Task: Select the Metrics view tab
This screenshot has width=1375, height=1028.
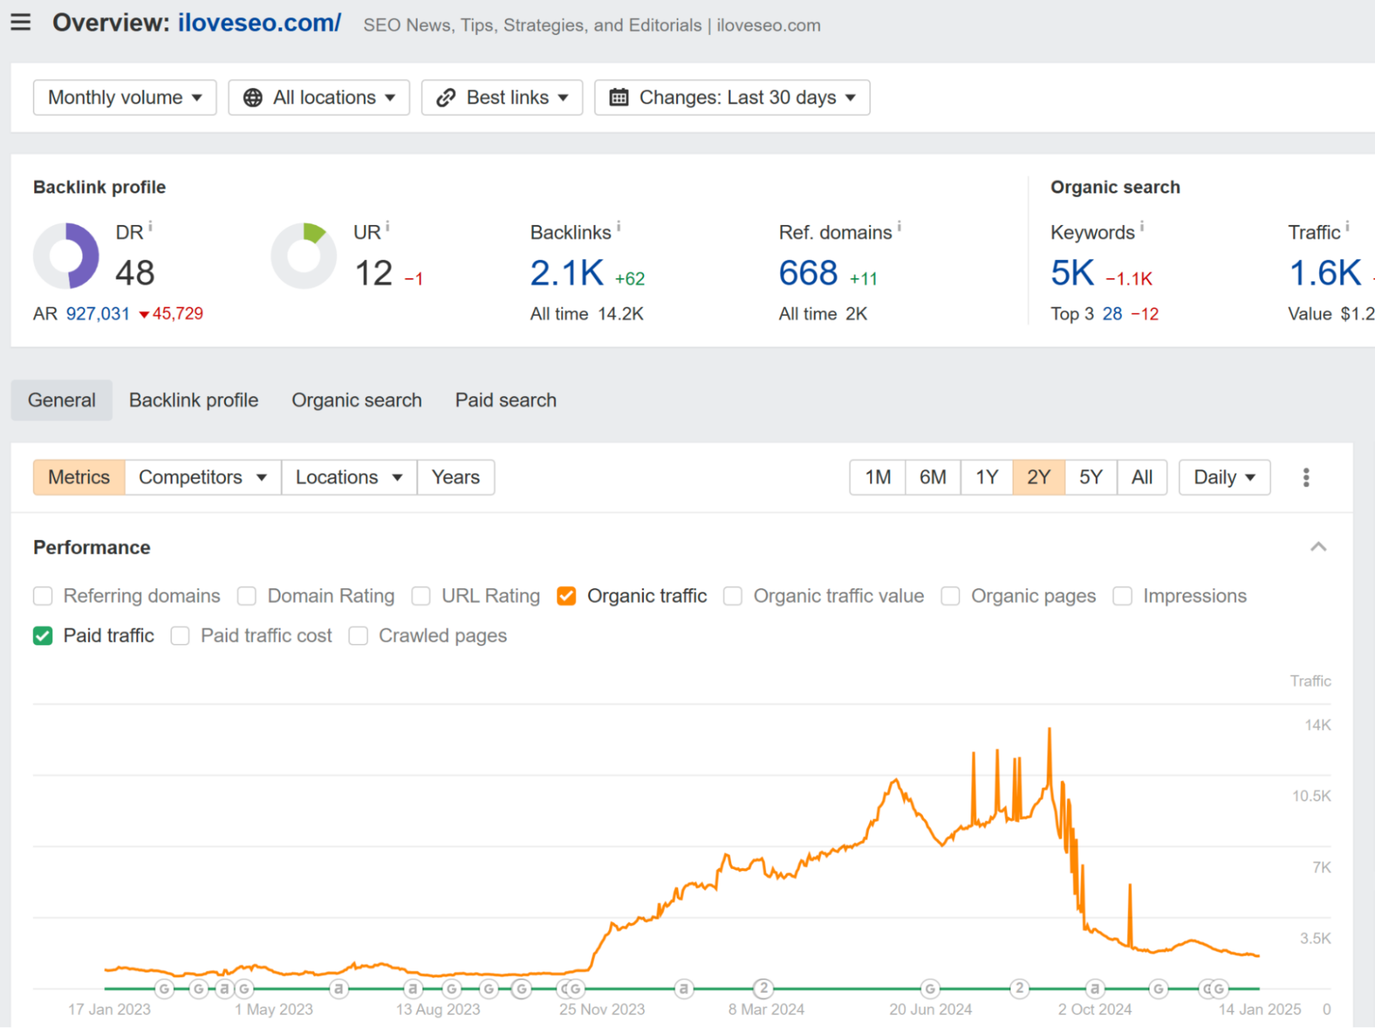Action: (79, 478)
